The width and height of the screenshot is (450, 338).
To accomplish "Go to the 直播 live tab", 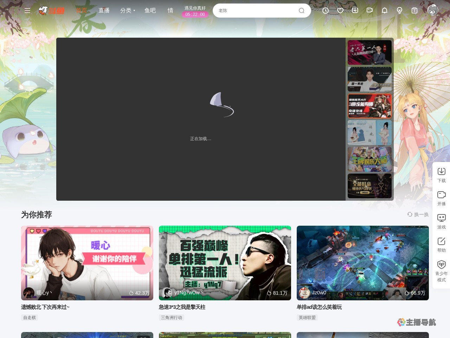I will coord(104,11).
